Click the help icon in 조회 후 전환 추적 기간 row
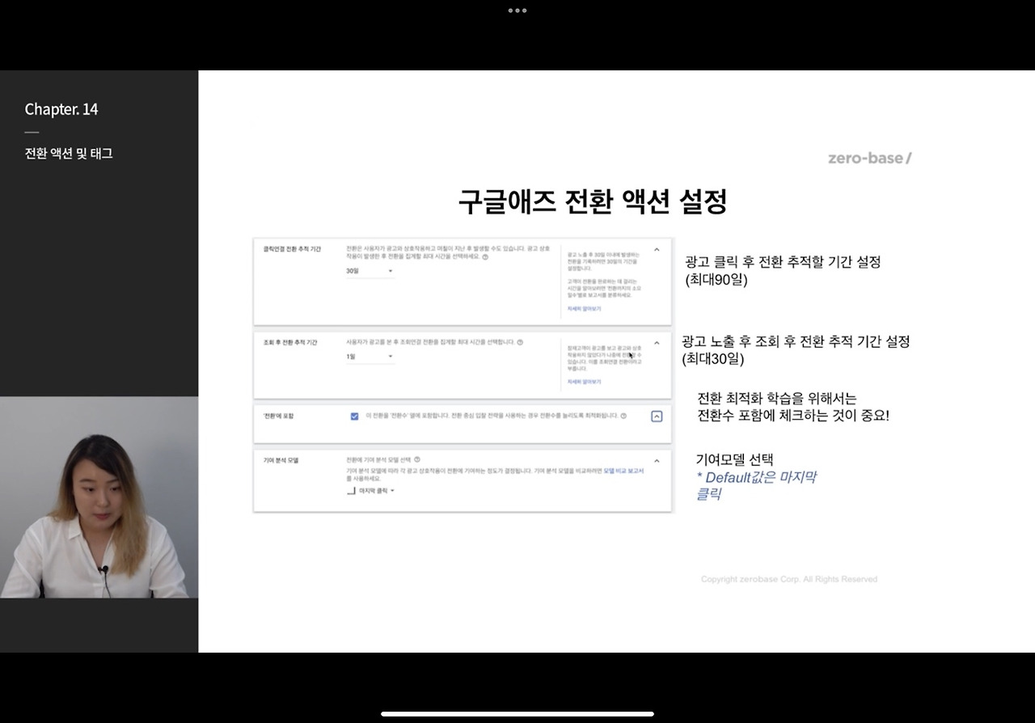This screenshot has width=1035, height=723. pos(520,342)
